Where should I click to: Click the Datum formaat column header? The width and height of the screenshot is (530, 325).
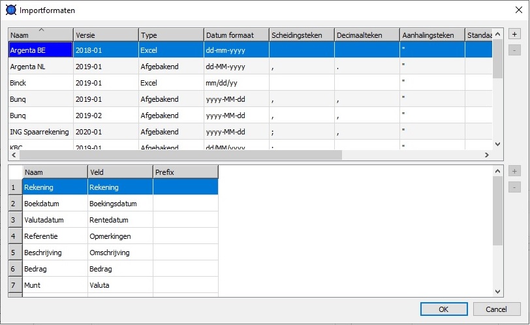(x=236, y=35)
